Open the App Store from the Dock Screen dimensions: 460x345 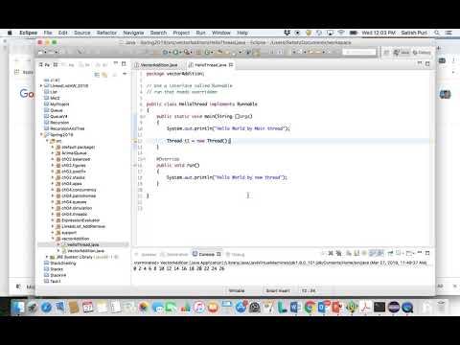(x=241, y=308)
